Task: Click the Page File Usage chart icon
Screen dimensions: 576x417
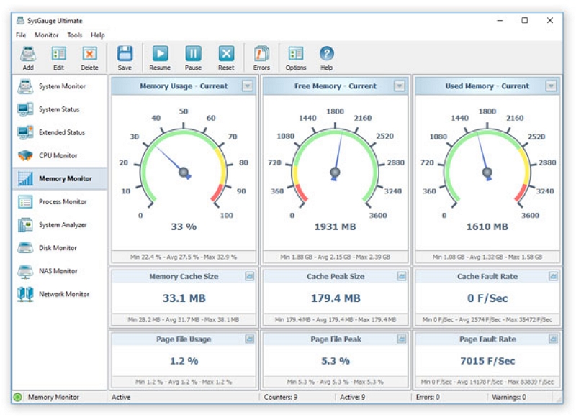Action: pyautogui.click(x=249, y=339)
